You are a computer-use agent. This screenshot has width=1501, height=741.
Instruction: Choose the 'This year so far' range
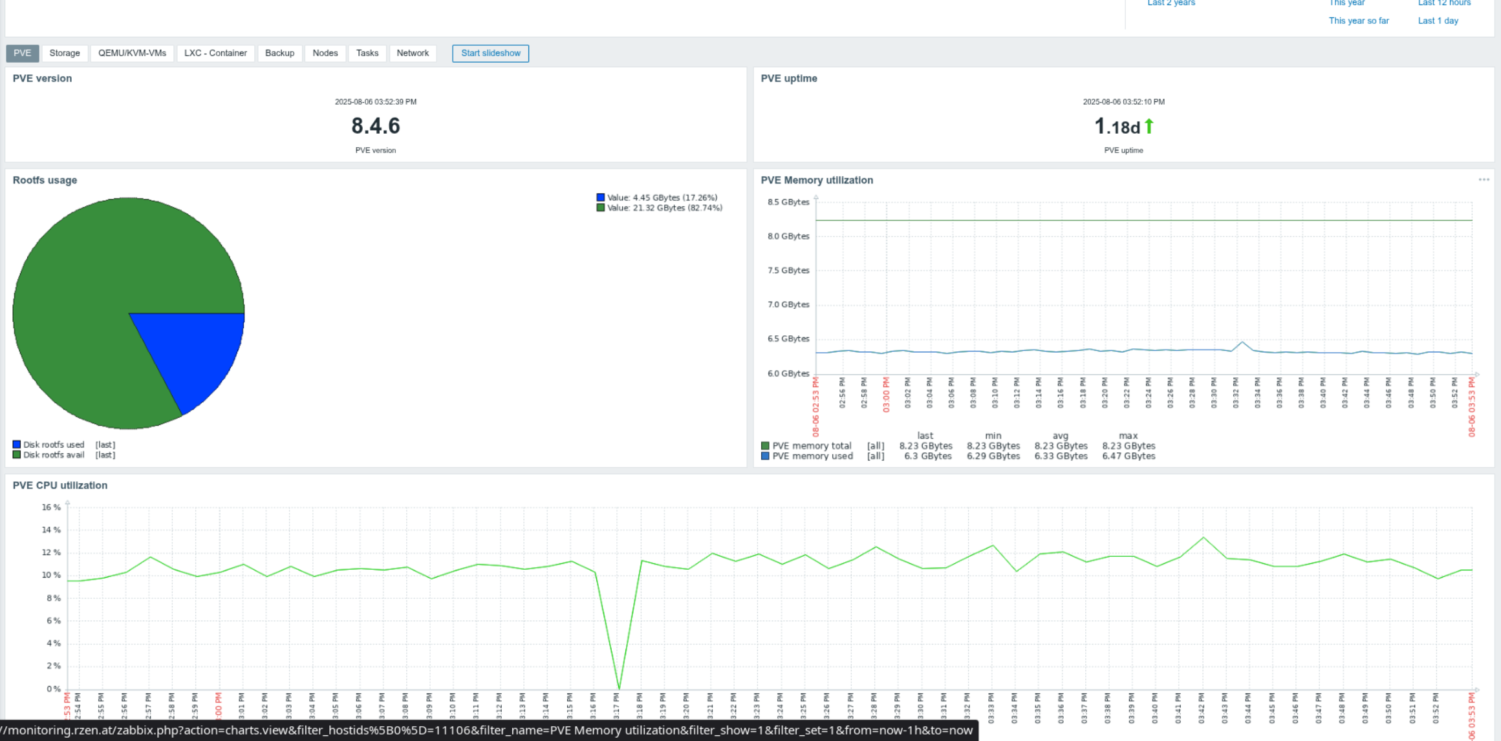click(1359, 21)
